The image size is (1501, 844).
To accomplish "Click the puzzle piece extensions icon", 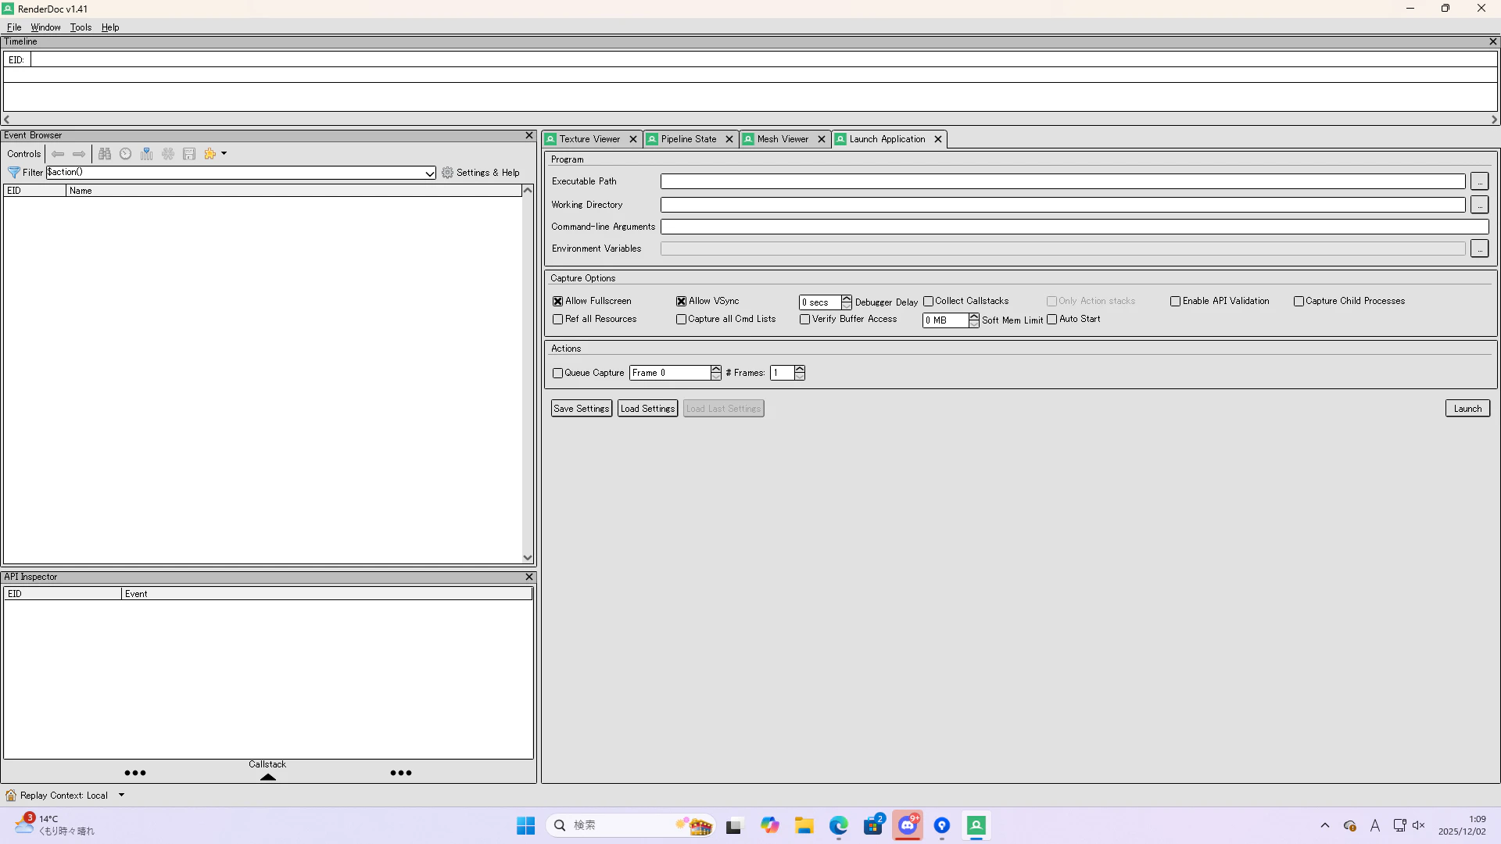I will click(x=210, y=154).
